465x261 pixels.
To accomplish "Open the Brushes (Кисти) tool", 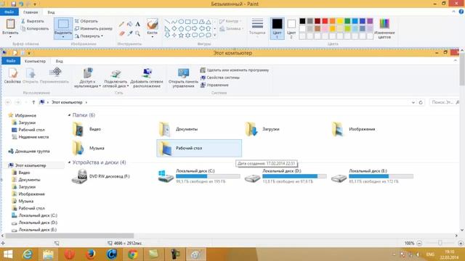I will (x=152, y=28).
